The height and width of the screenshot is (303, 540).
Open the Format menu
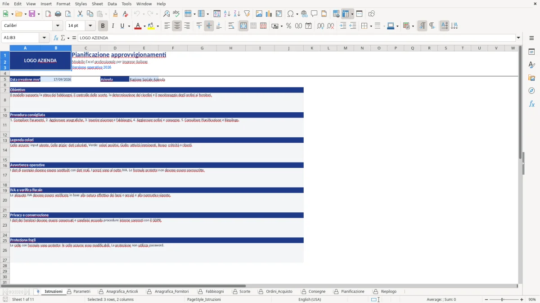[63, 4]
